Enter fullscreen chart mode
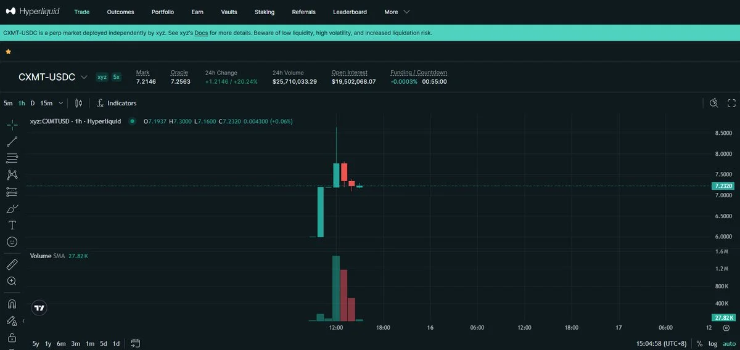The width and height of the screenshot is (740, 350). 732,103
